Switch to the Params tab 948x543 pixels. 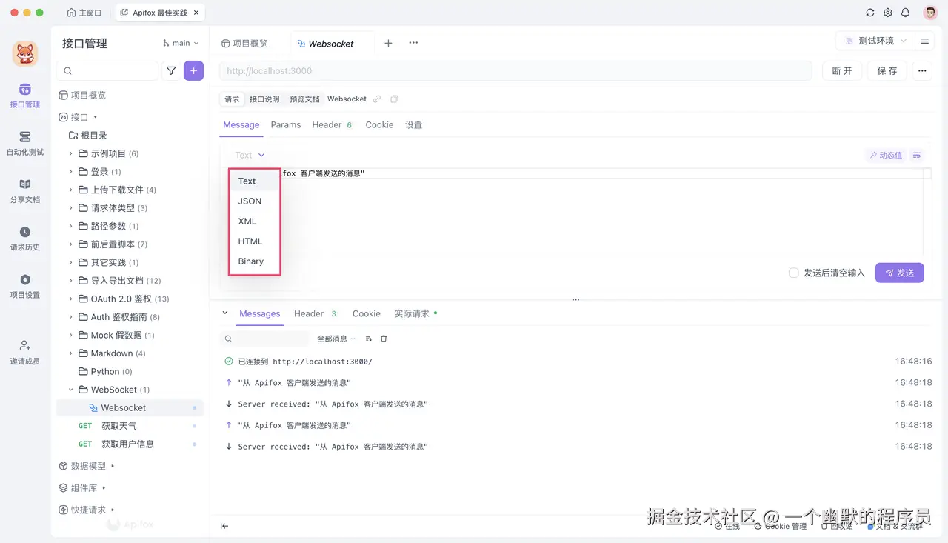pyautogui.click(x=286, y=124)
